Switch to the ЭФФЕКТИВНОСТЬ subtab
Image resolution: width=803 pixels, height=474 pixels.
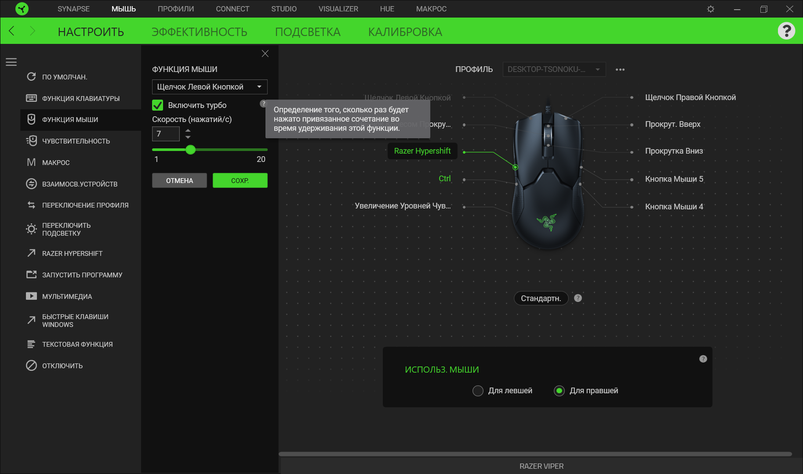(200, 32)
